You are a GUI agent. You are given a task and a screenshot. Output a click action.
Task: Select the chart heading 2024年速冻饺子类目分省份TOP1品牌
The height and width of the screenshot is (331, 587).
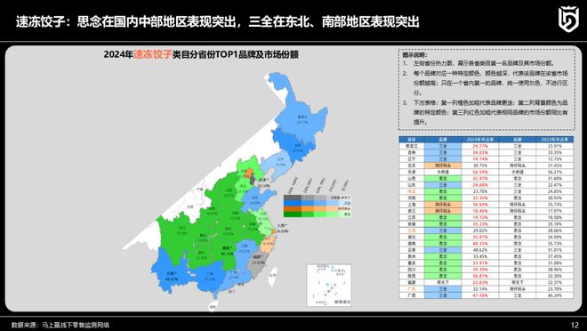click(201, 54)
